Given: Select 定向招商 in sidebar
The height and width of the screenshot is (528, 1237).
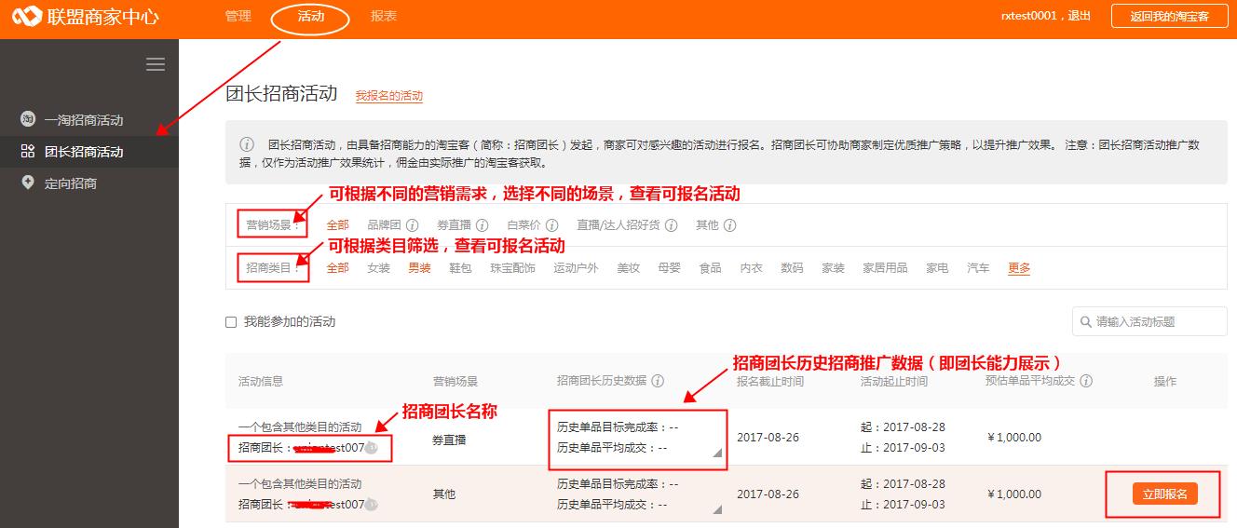Looking at the screenshot, I should click(x=71, y=183).
